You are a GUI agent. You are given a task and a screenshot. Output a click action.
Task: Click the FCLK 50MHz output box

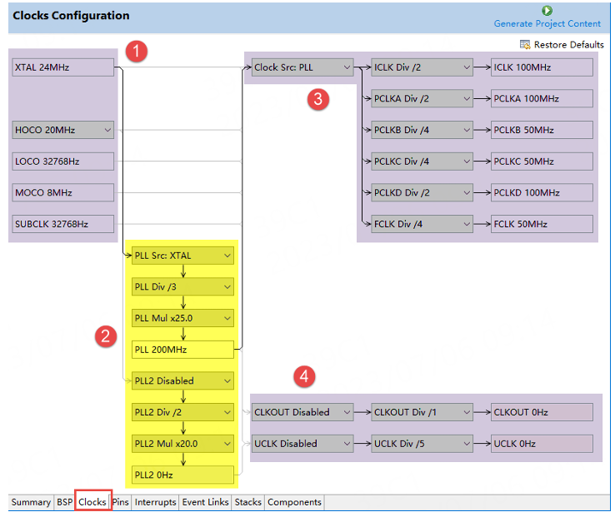tap(542, 224)
